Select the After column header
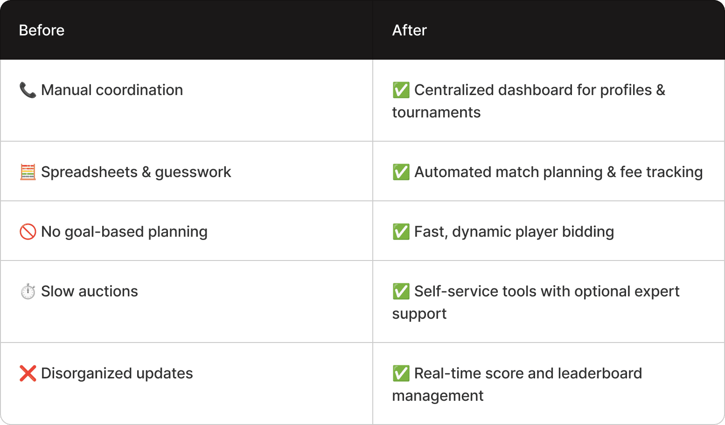Image resolution: width=725 pixels, height=425 pixels. pyautogui.click(x=409, y=30)
